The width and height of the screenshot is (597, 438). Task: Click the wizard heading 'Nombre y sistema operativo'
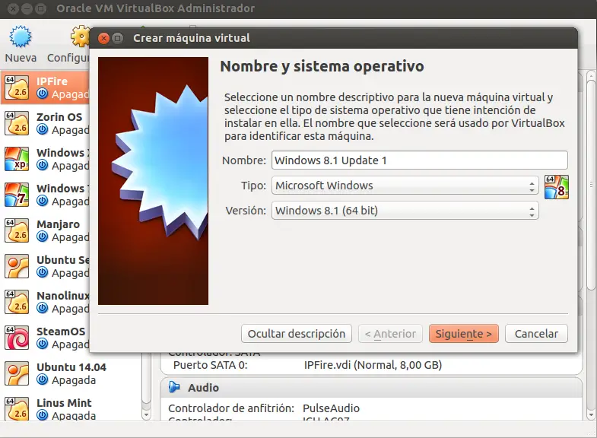322,66
